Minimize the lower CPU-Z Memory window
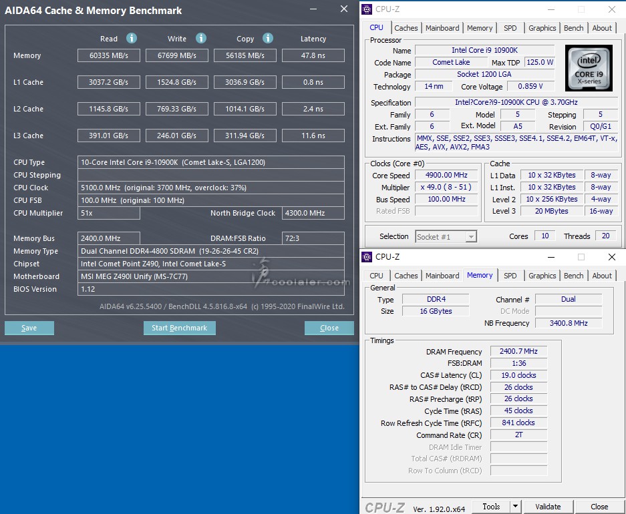626x514 pixels. pos(551,257)
